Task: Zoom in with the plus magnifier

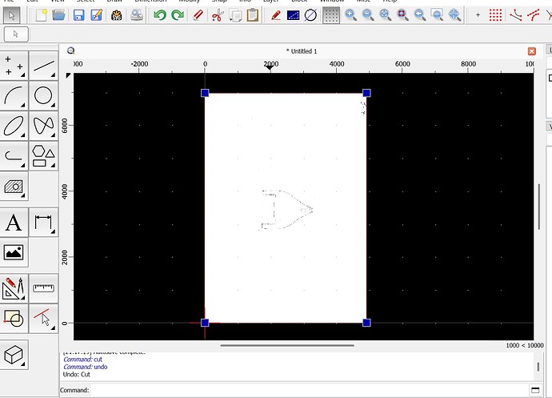Action: click(350, 15)
